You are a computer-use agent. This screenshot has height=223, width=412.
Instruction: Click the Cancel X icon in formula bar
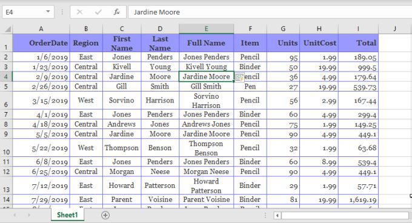(79, 12)
